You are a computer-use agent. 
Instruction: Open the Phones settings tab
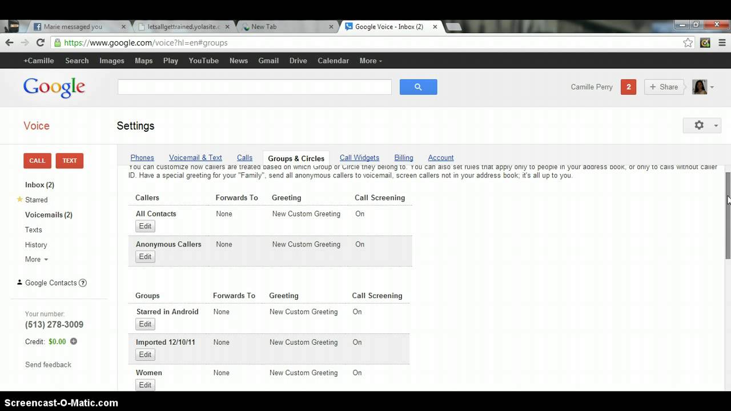pos(142,158)
